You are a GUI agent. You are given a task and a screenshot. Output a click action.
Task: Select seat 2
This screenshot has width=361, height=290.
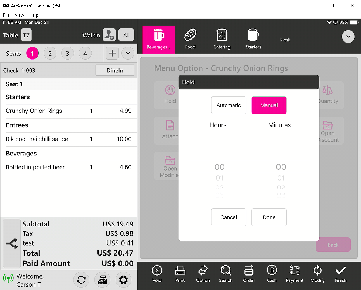50,54
